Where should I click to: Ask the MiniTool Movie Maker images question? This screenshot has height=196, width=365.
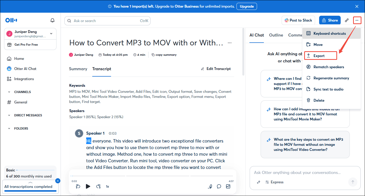(305, 114)
